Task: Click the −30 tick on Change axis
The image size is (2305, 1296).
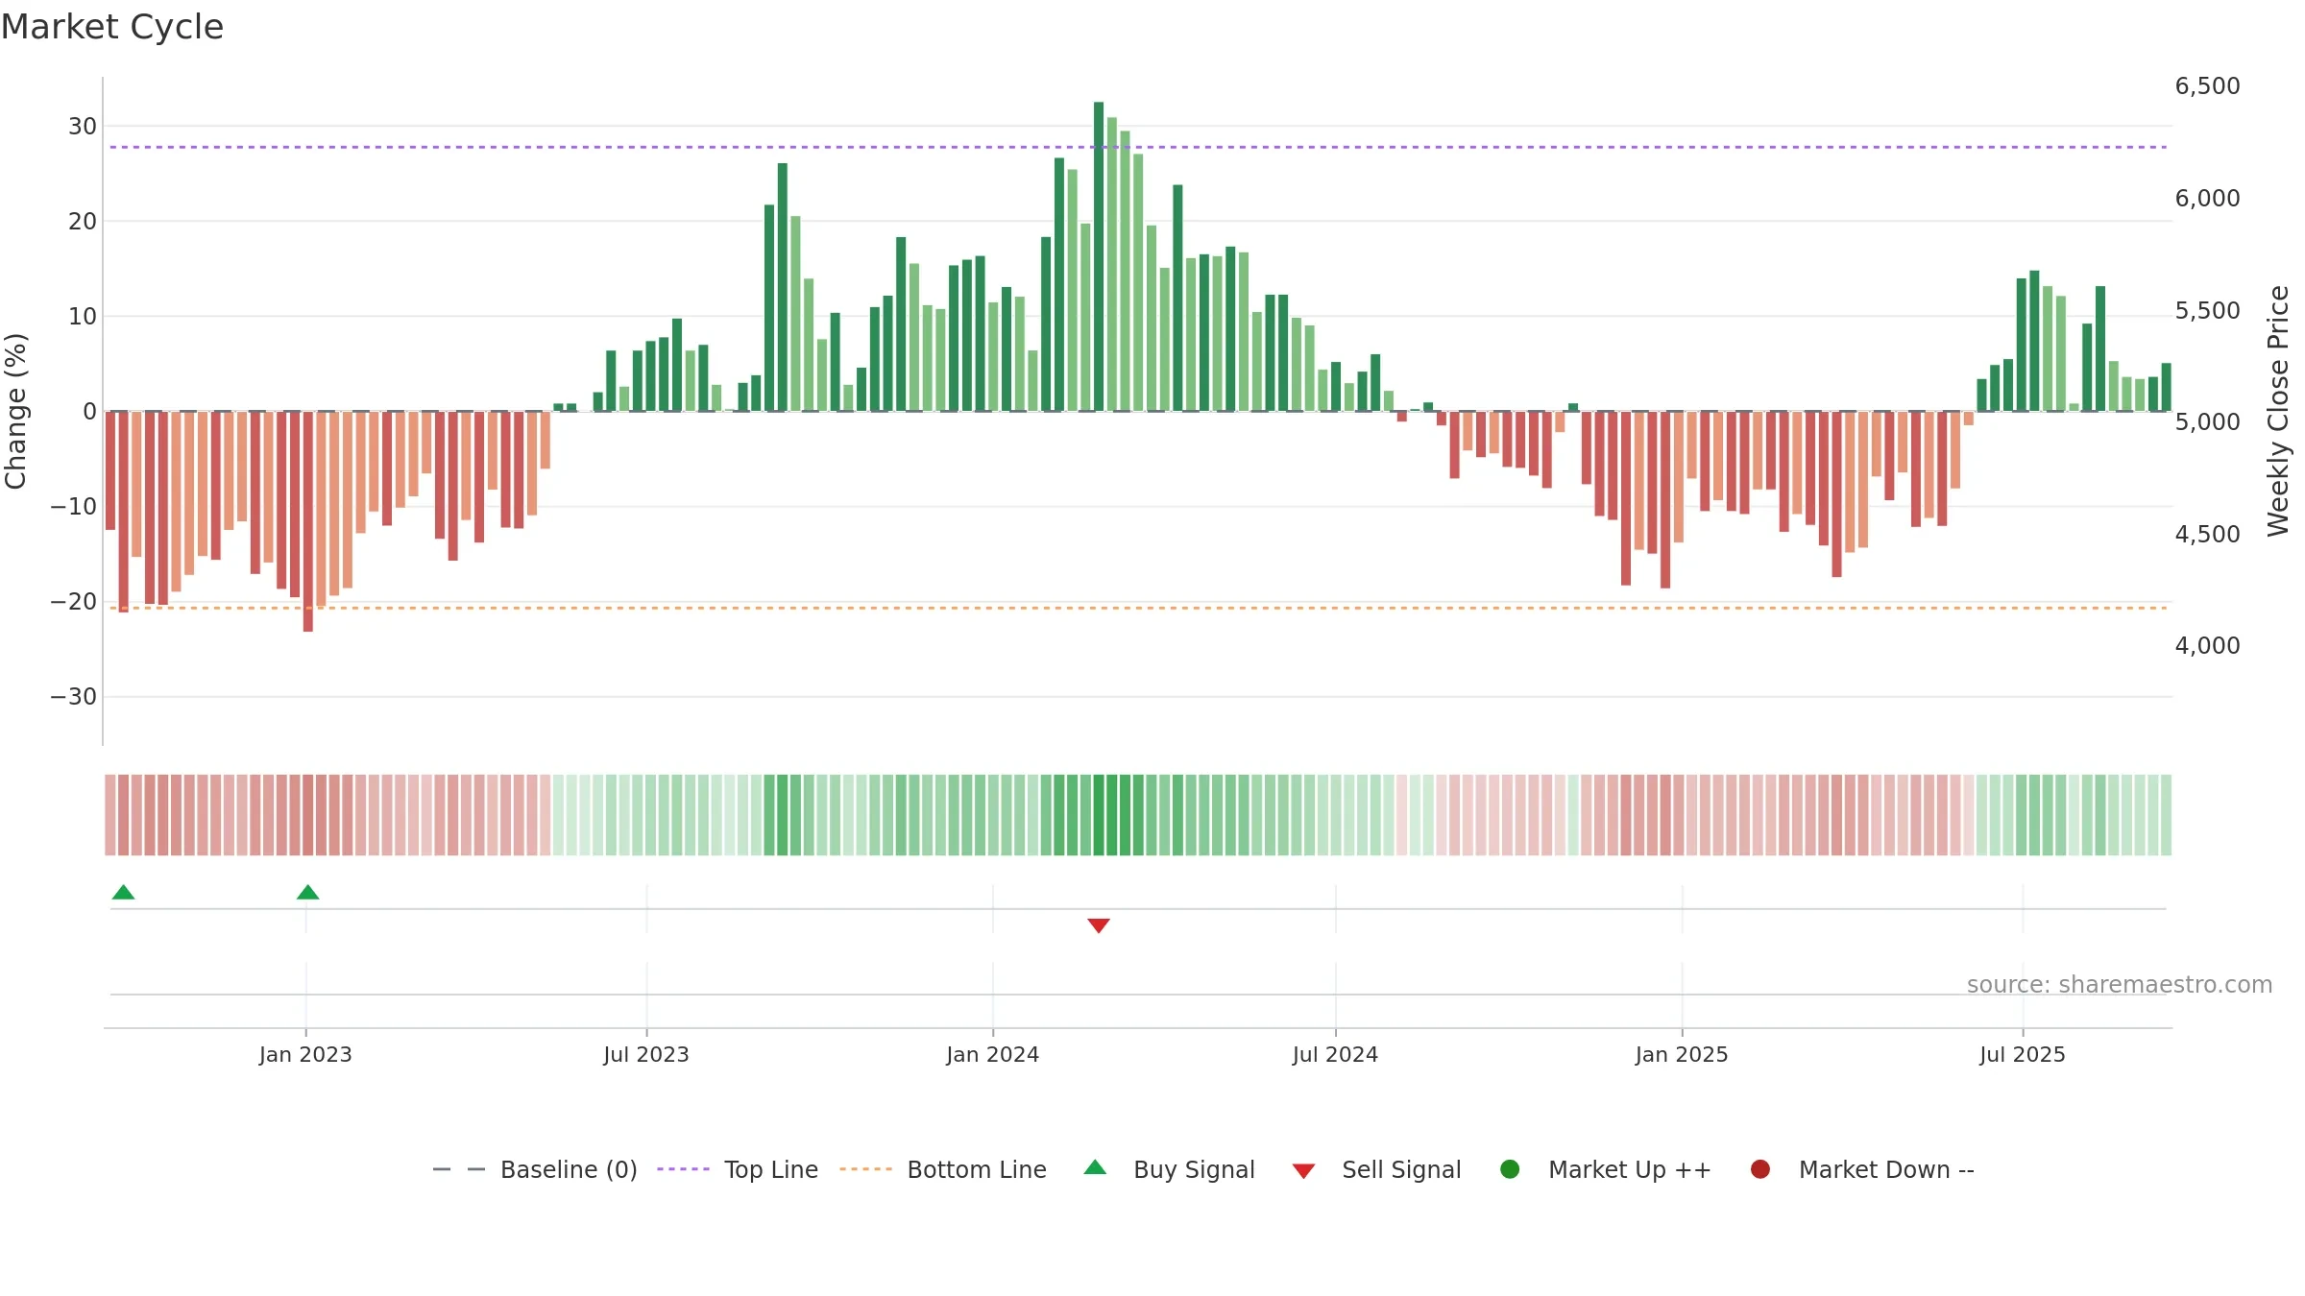Action: click(74, 697)
